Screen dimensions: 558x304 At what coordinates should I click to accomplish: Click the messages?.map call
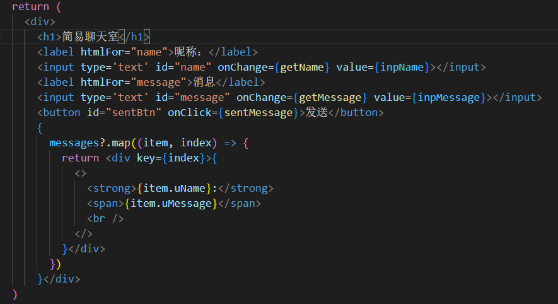click(90, 143)
